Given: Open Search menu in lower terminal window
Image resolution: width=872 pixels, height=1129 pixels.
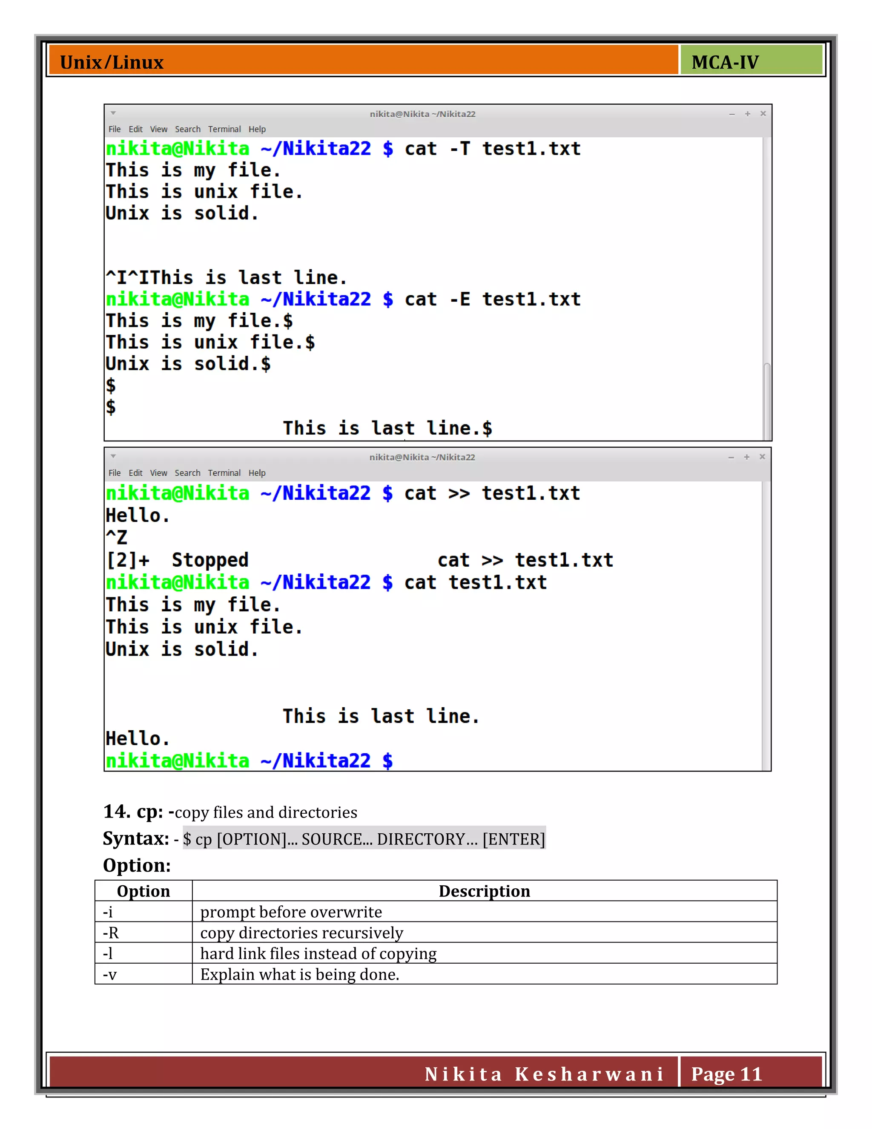Looking at the screenshot, I should coord(187,473).
